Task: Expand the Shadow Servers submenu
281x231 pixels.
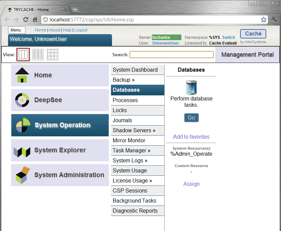Action: coord(134,130)
